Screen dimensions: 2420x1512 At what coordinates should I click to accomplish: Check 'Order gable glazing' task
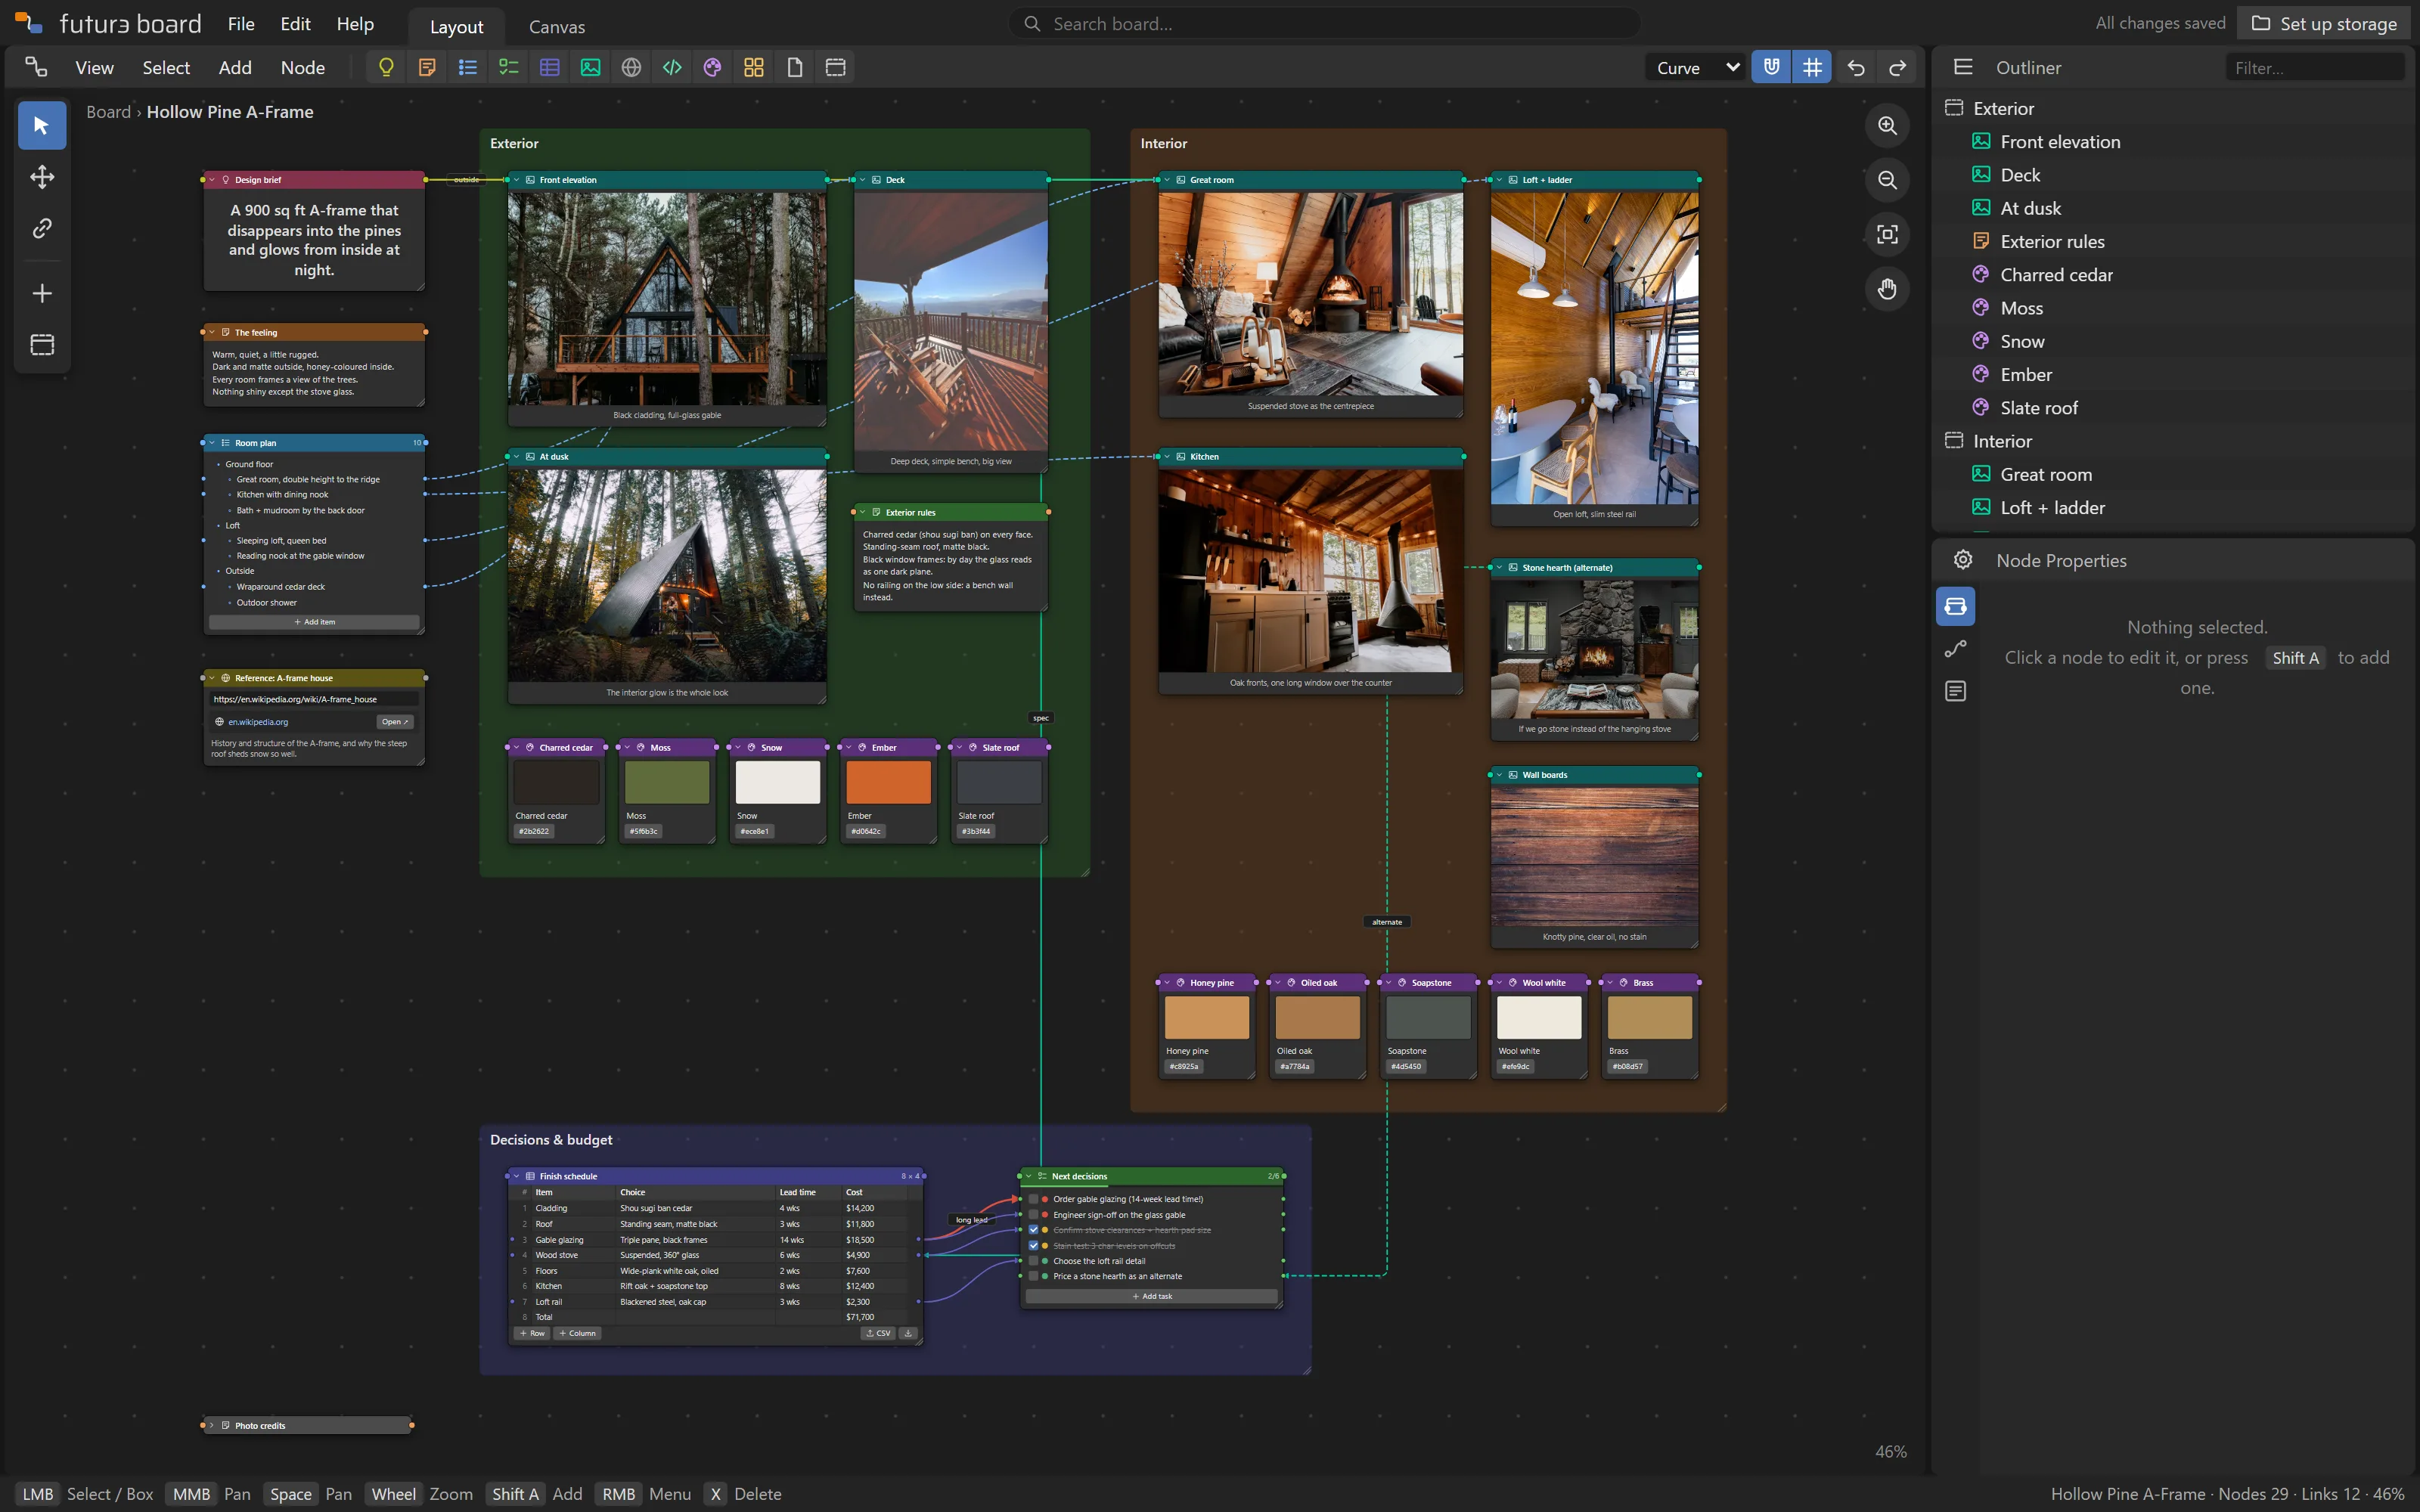1033,1199
